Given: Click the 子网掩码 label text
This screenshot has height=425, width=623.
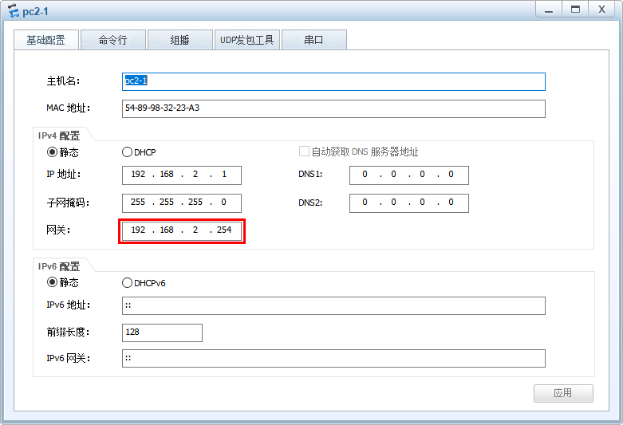Looking at the screenshot, I should [68, 203].
